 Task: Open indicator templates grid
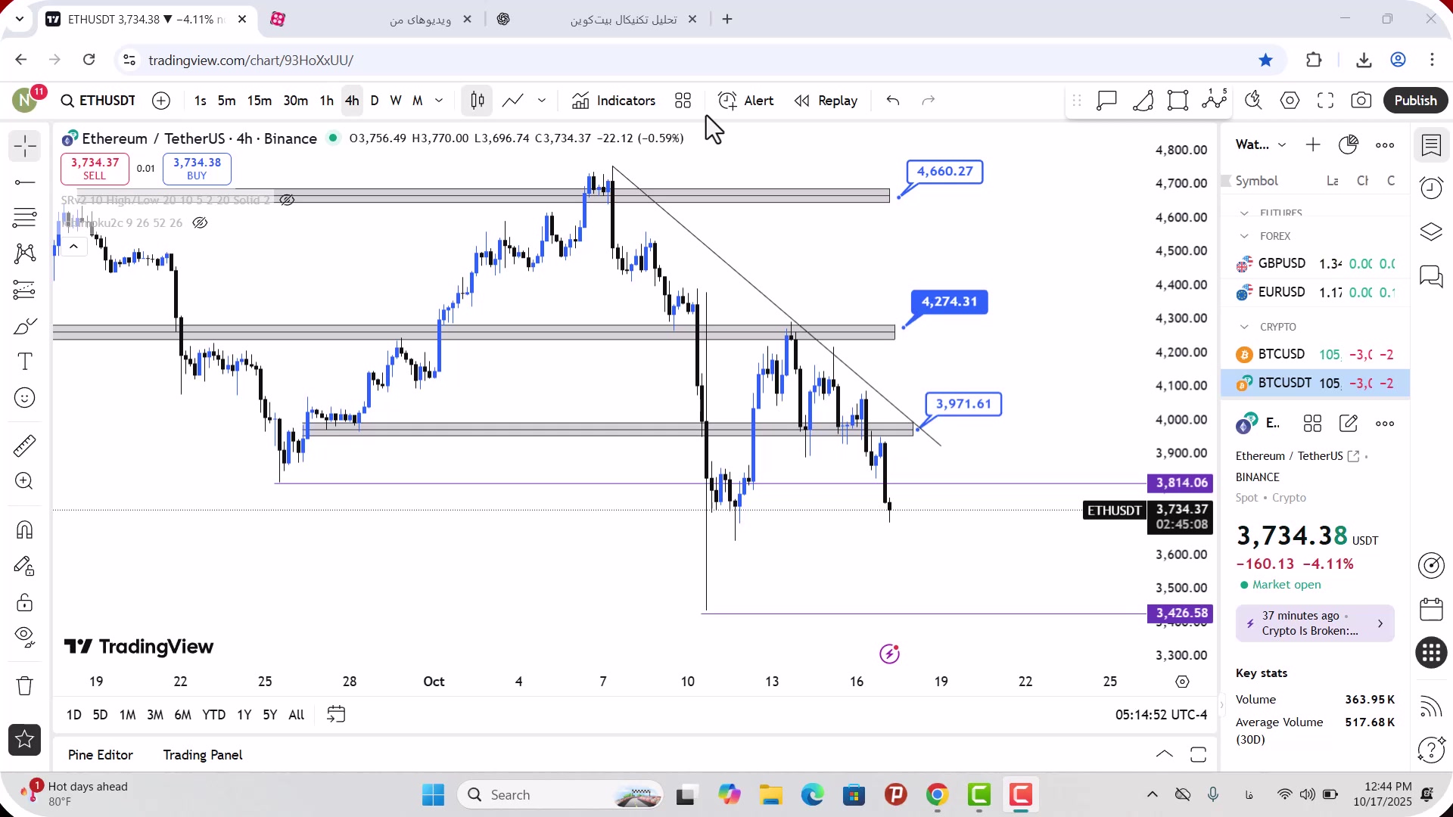[x=683, y=101]
